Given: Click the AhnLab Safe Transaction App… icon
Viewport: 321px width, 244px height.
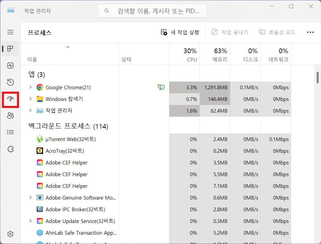Looking at the screenshot, I should tap(40, 233).
